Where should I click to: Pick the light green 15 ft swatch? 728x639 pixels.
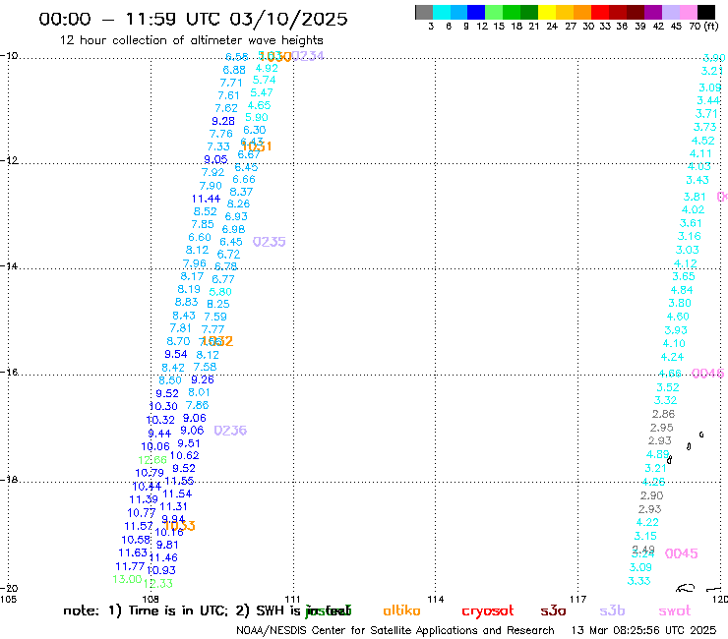pos(494,12)
